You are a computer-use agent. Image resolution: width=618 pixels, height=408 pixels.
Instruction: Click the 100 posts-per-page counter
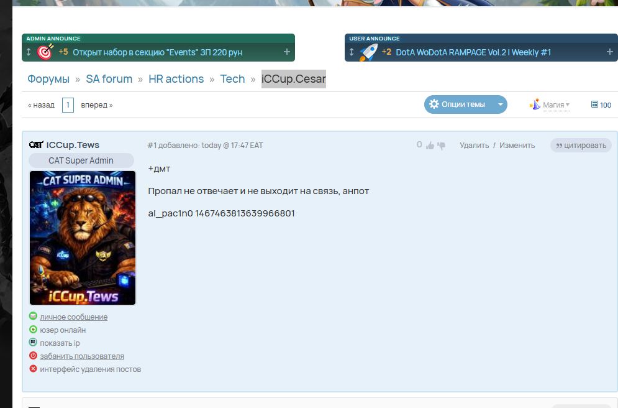(606, 105)
